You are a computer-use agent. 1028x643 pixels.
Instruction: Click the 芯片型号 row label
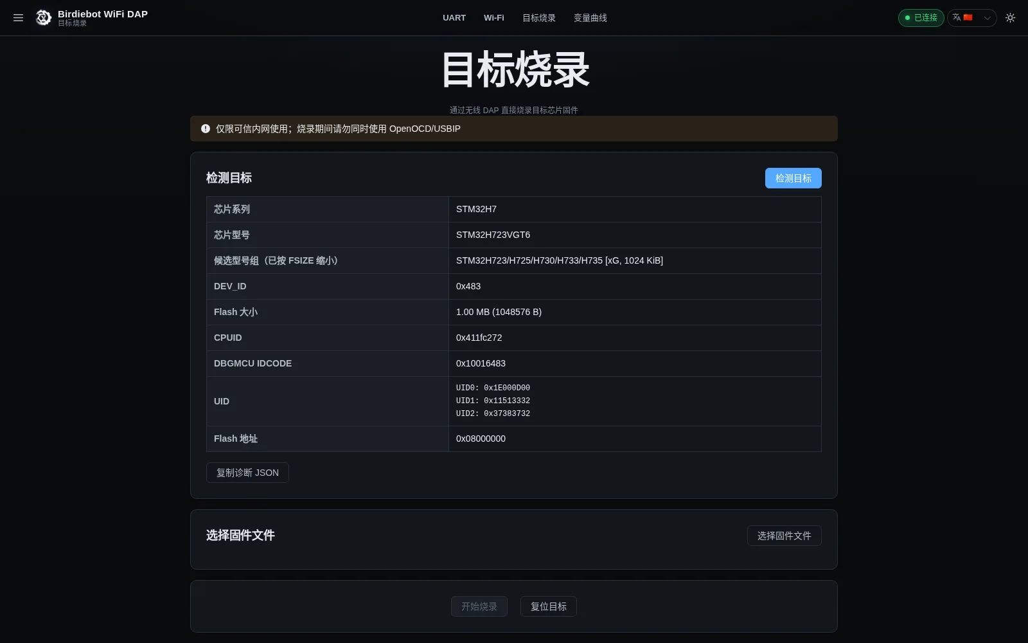pyautogui.click(x=232, y=235)
